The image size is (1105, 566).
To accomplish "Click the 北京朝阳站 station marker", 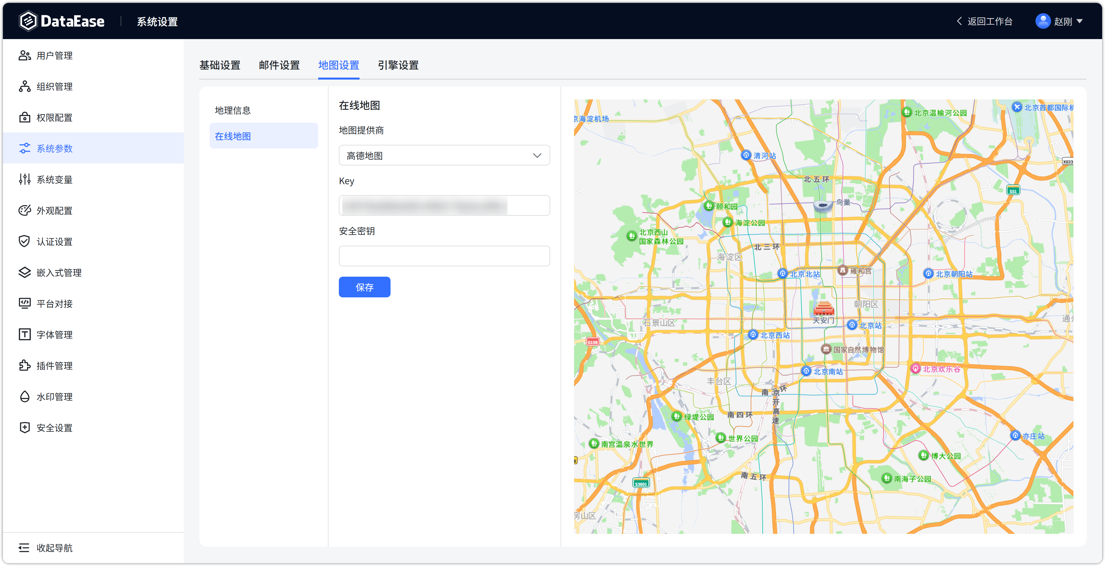I will 928,273.
